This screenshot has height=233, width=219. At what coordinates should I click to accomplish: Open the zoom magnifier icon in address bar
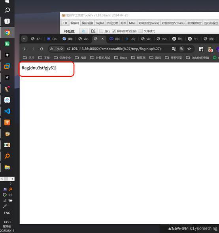181,49
